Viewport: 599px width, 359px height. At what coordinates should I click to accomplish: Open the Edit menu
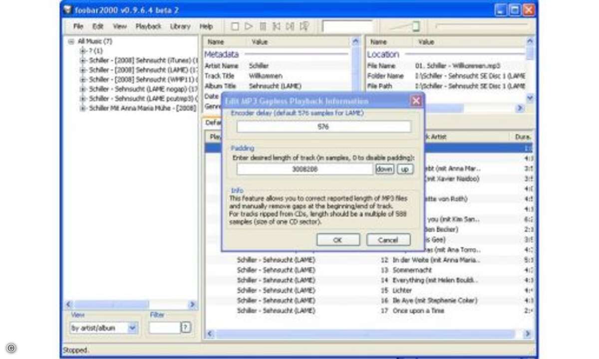click(x=98, y=26)
